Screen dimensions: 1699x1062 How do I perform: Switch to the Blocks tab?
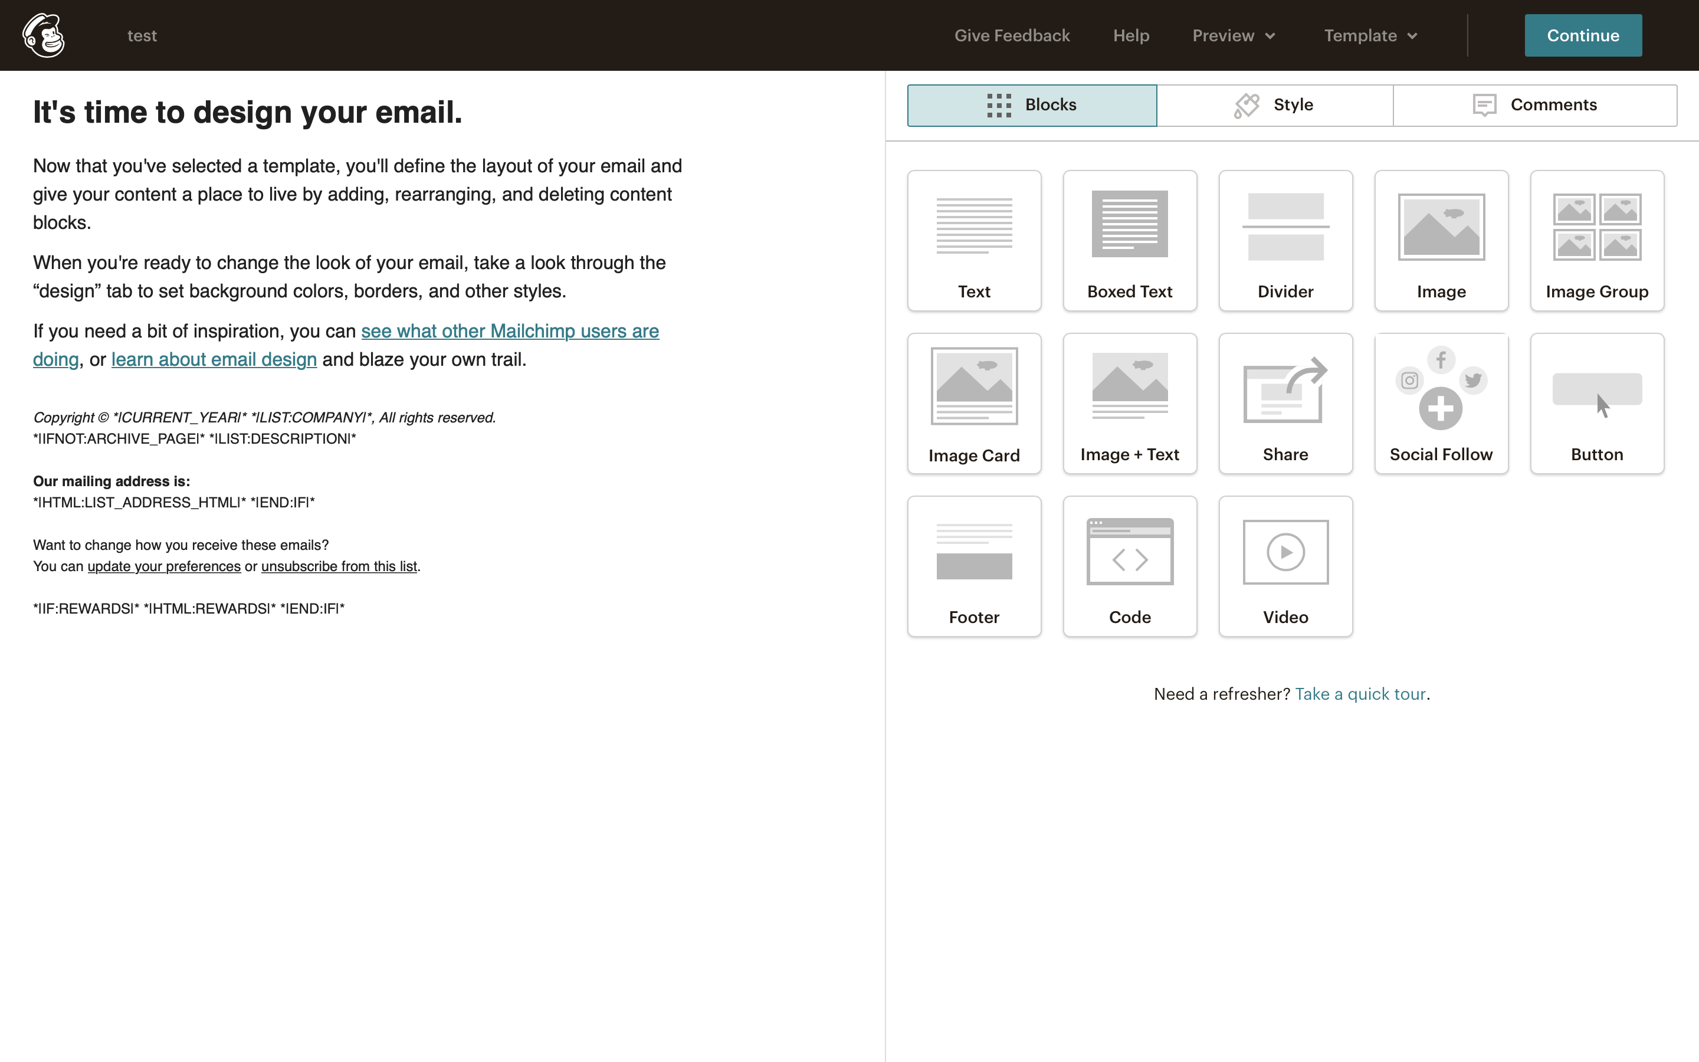[1032, 106]
